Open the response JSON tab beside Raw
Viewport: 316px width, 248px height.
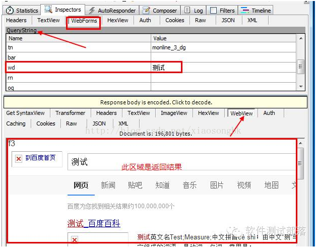[99, 123]
